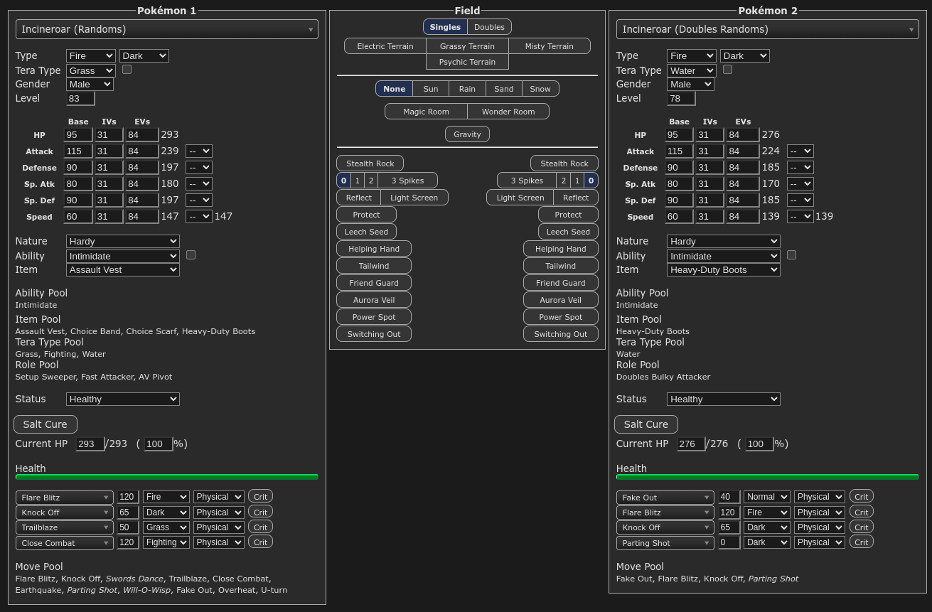Screen dimensions: 932x612
Task: Edit Pokémon 1 Knock Off base power field
Action: point(128,512)
